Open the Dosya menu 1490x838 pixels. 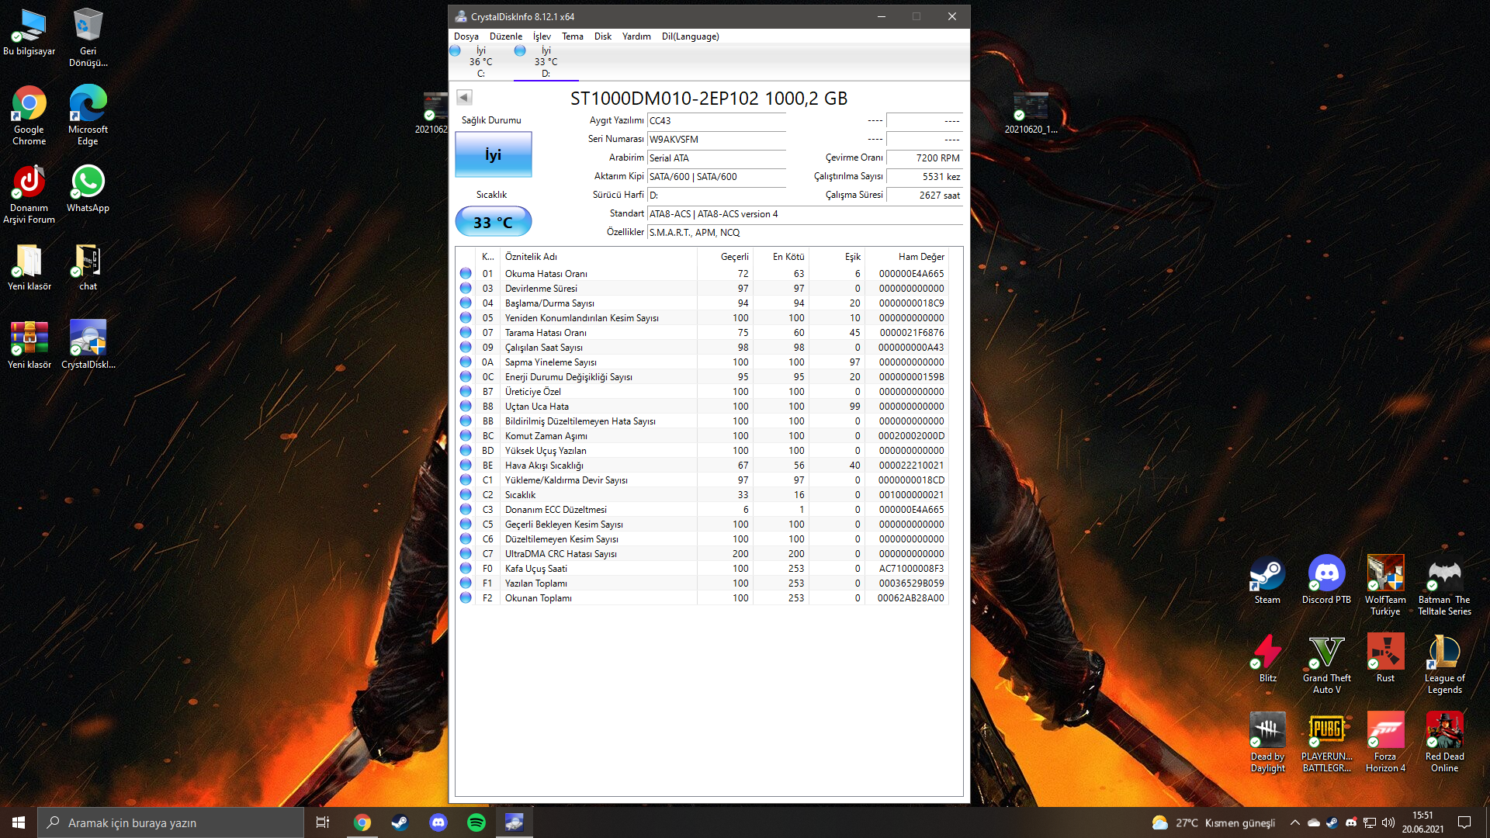(466, 36)
